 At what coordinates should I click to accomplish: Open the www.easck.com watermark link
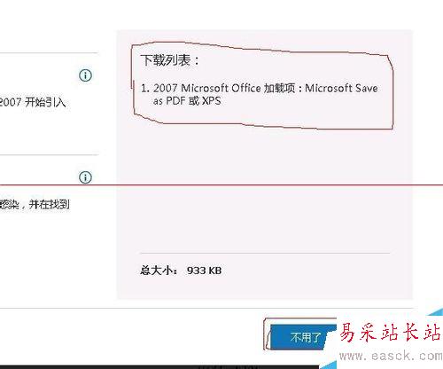click(x=391, y=356)
